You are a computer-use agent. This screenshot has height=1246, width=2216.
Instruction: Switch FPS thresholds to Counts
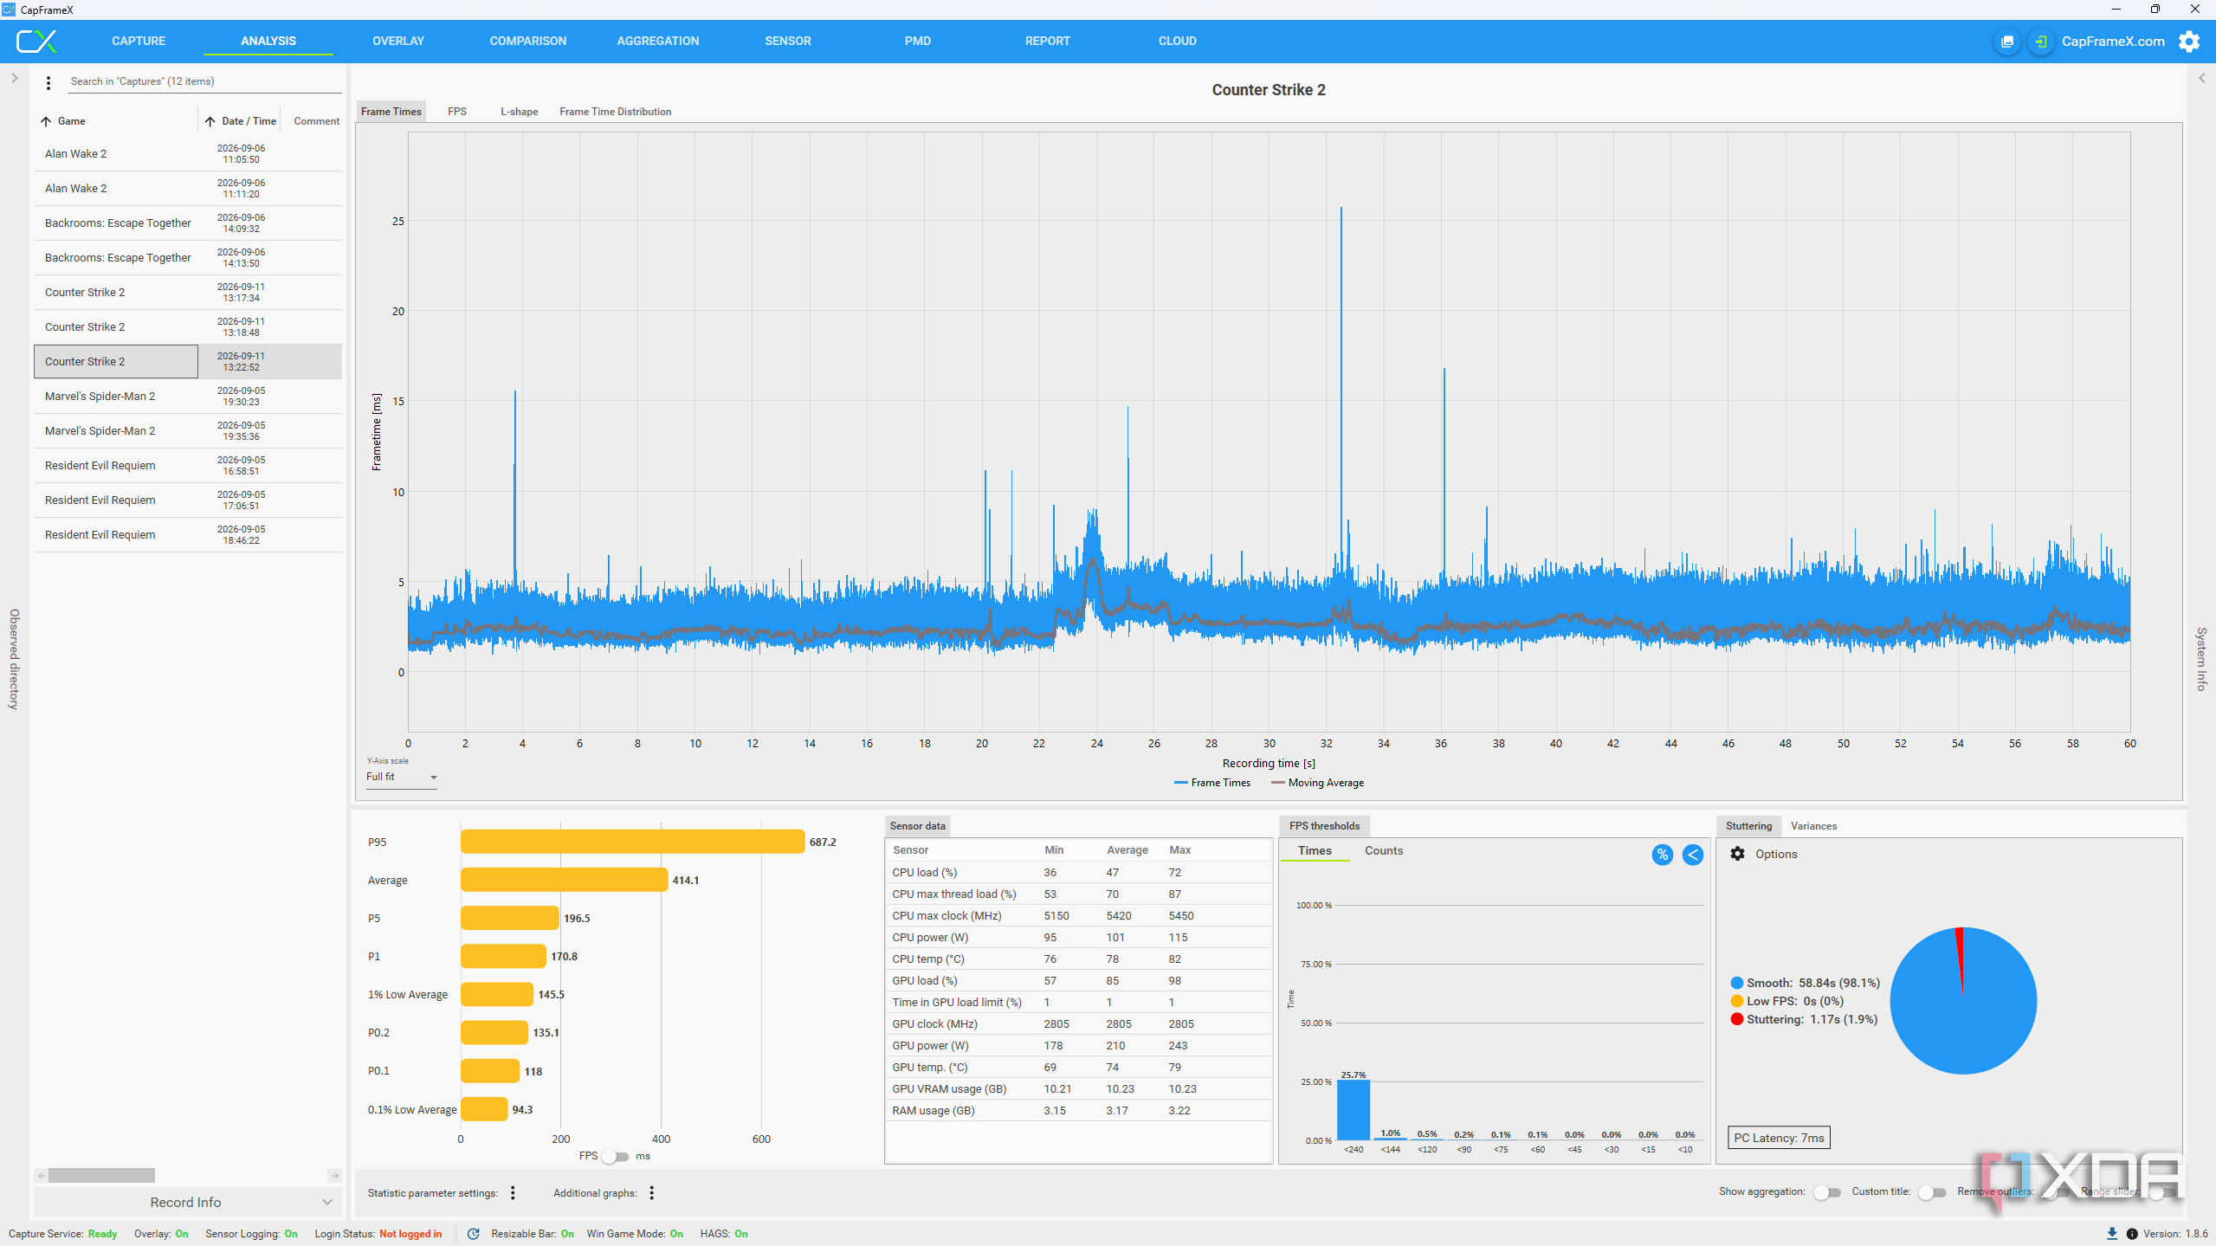point(1384,851)
